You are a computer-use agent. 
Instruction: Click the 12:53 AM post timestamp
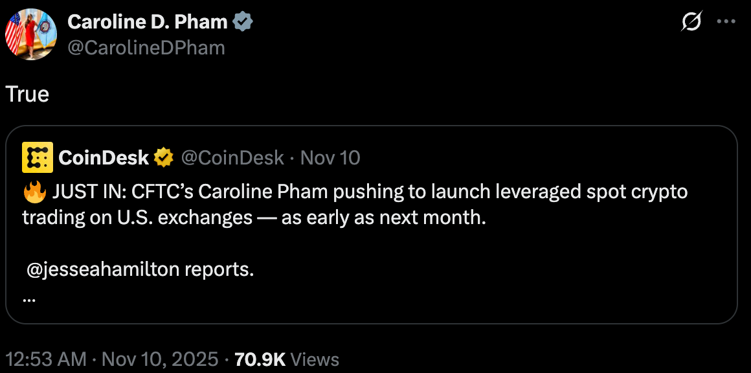click(45, 359)
